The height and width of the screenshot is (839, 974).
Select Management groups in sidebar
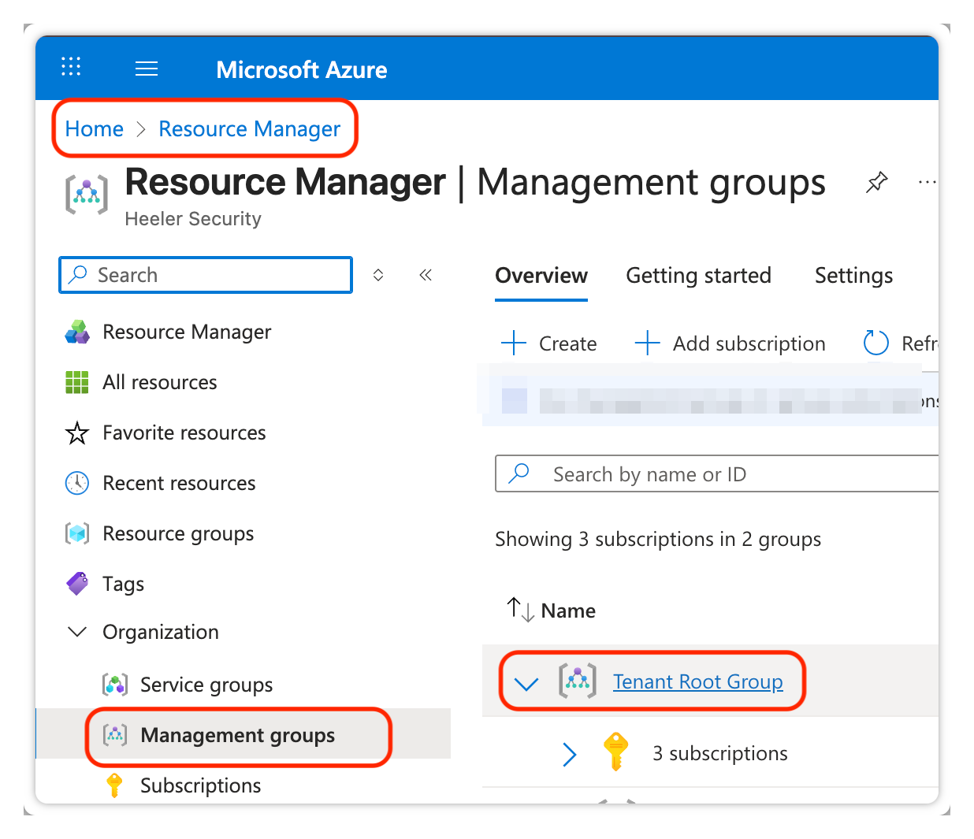[238, 735]
